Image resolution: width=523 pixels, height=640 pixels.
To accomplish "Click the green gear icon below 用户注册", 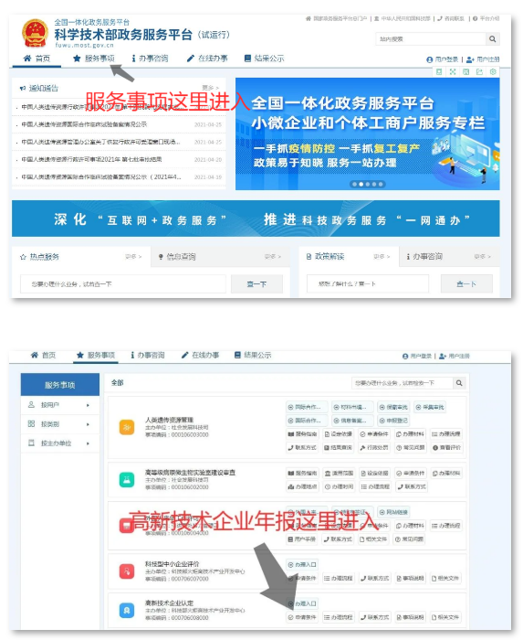I will click(x=493, y=72).
